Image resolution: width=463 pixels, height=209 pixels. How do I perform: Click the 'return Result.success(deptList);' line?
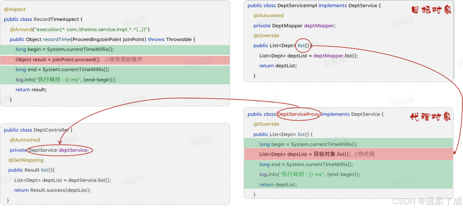tap(53, 190)
